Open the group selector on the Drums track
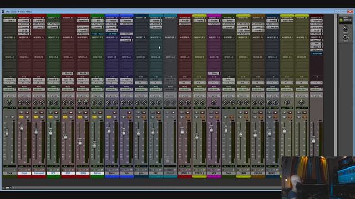The height and width of the screenshot is (199, 355). tap(24, 96)
